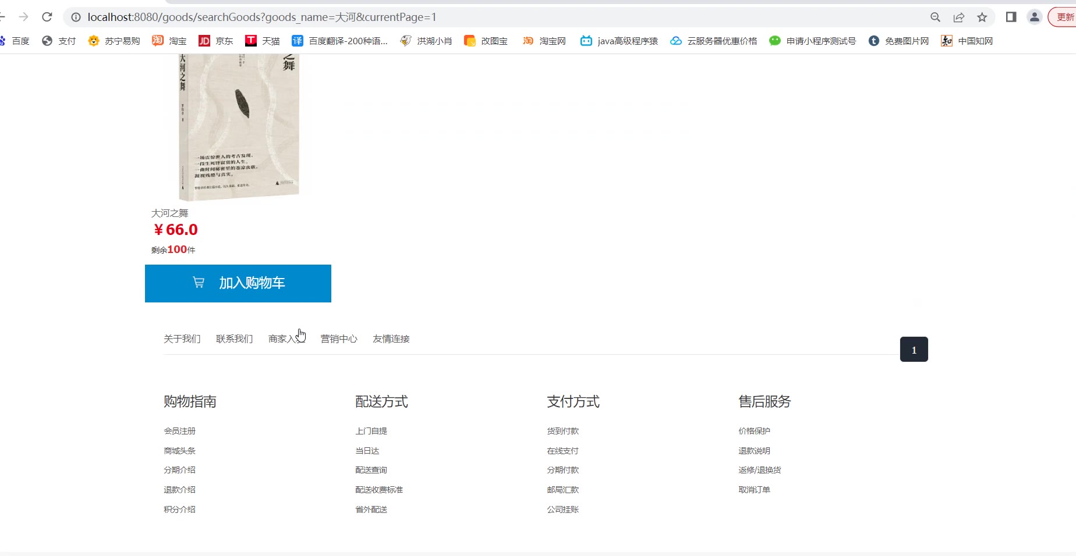Click the 支付方式 section heading
The height and width of the screenshot is (556, 1076).
point(574,402)
